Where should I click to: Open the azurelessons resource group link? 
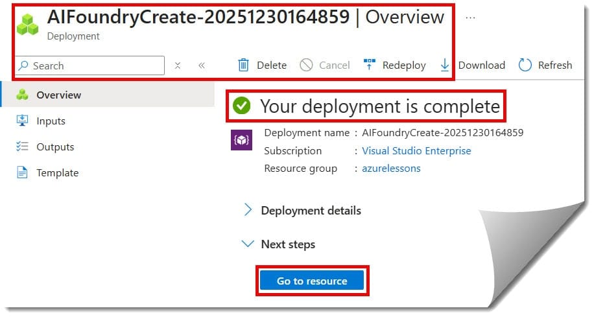(x=391, y=168)
